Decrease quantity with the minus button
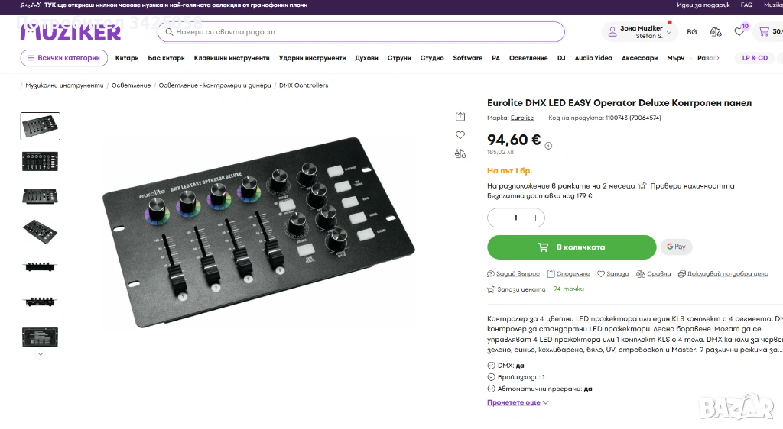This screenshot has width=783, height=429. (497, 218)
